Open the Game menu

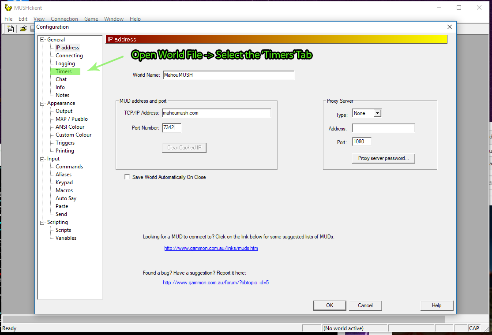pos(91,19)
